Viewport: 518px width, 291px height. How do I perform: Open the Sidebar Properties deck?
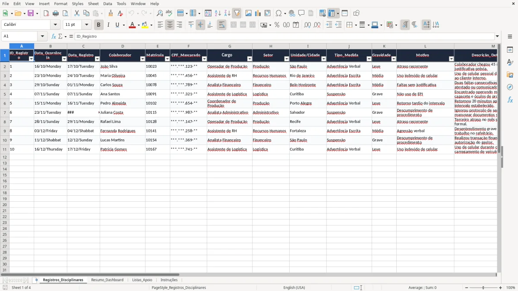510,50
